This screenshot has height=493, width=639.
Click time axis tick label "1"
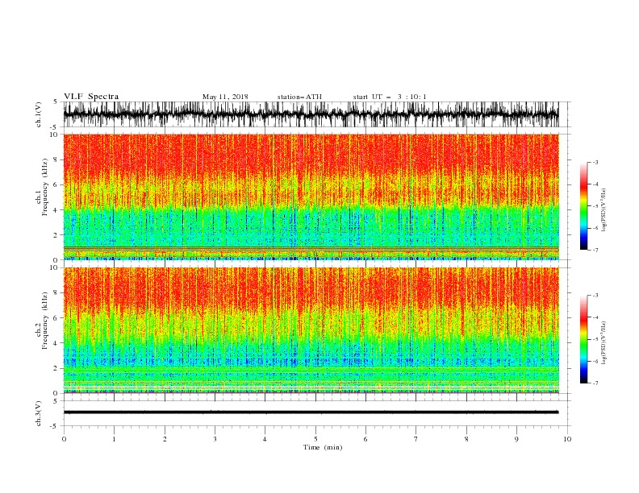114,439
